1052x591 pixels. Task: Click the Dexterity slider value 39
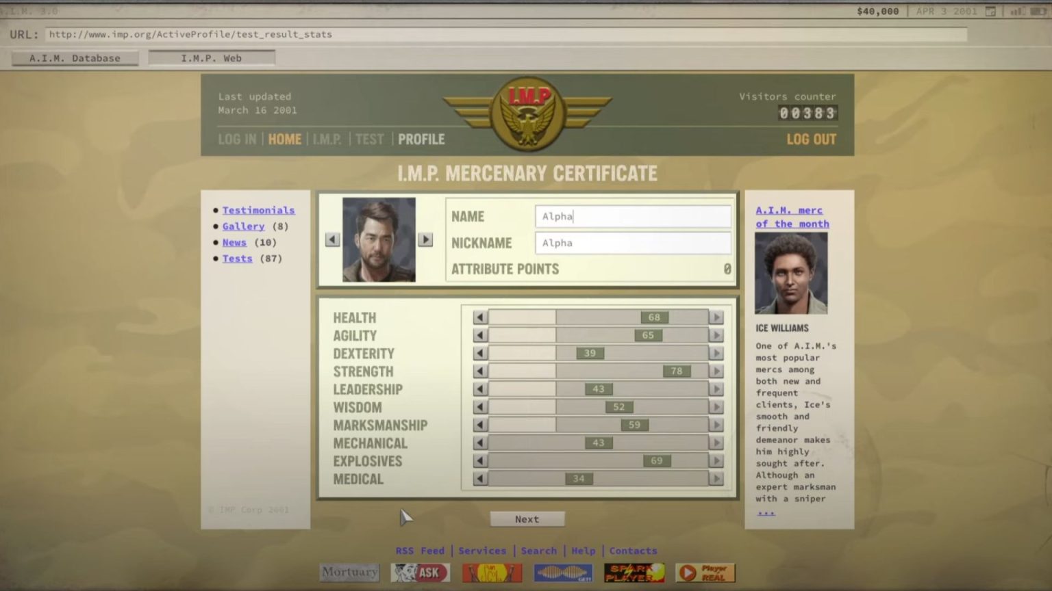(590, 354)
